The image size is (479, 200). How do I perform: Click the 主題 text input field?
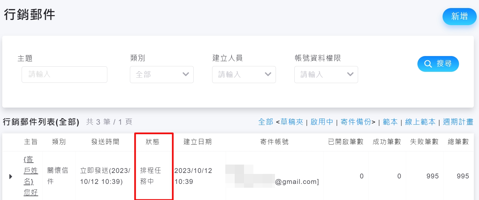64,74
